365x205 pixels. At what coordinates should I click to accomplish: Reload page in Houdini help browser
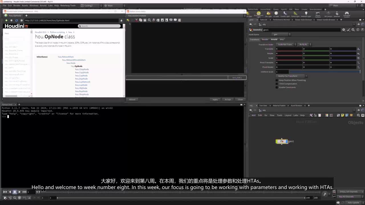[x=16, y=20]
